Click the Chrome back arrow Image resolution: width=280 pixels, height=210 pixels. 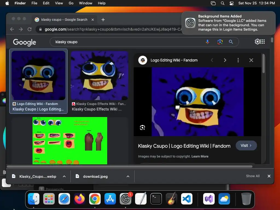point(12,29)
